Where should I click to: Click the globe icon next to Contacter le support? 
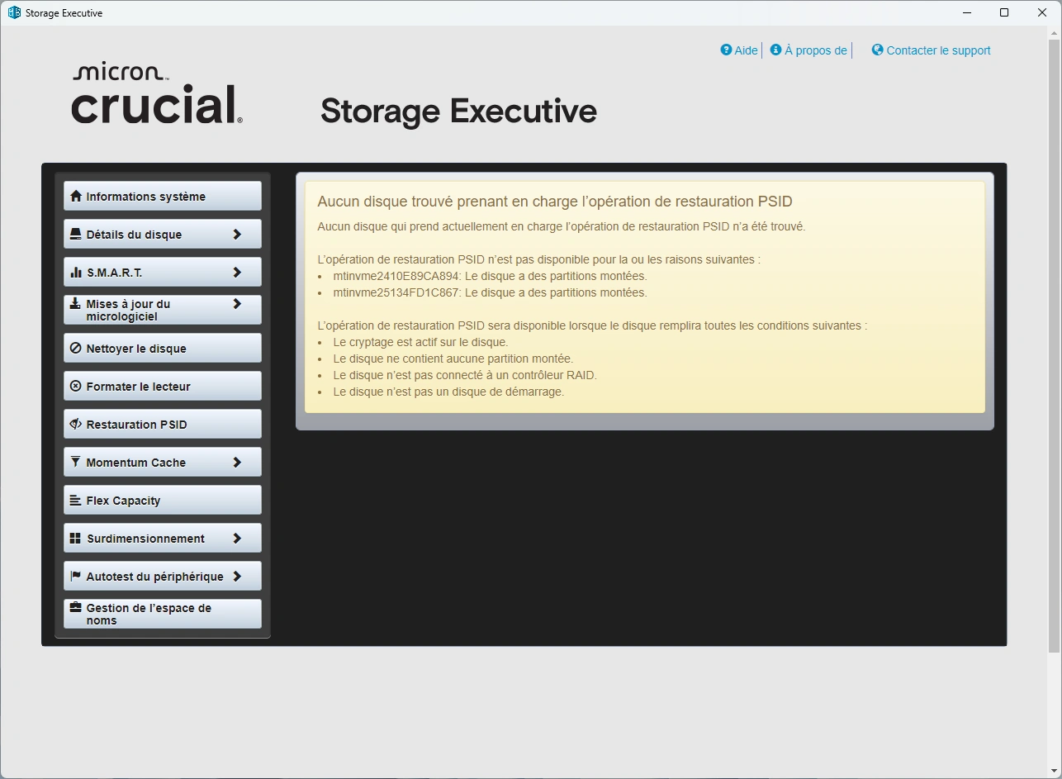coord(877,50)
